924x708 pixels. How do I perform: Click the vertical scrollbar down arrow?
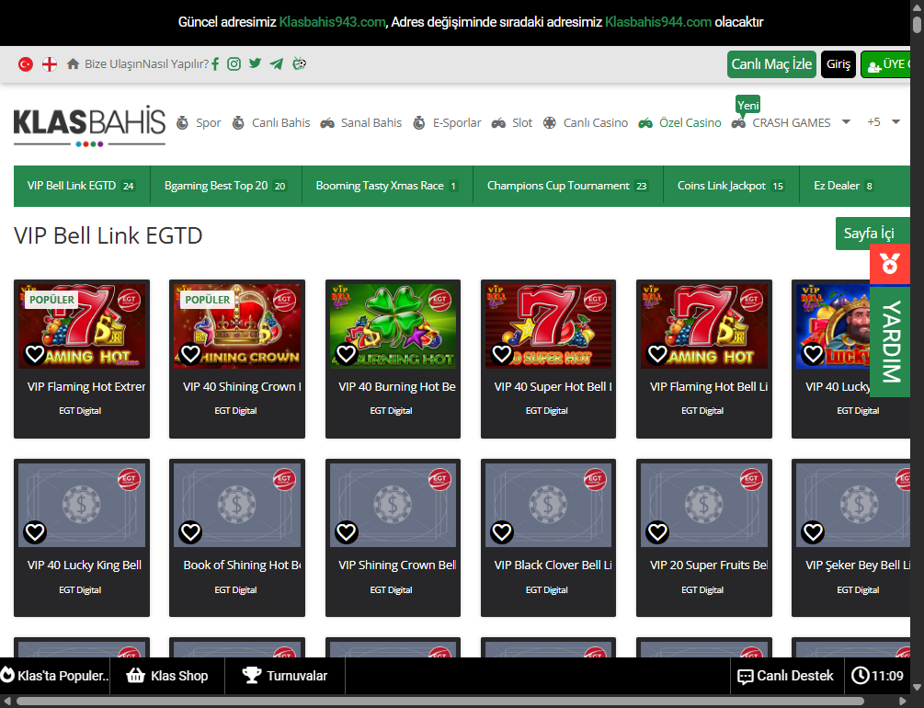pyautogui.click(x=917, y=688)
